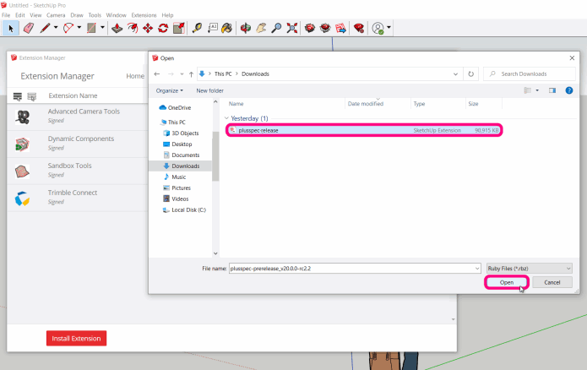Click New folder button

210,90
